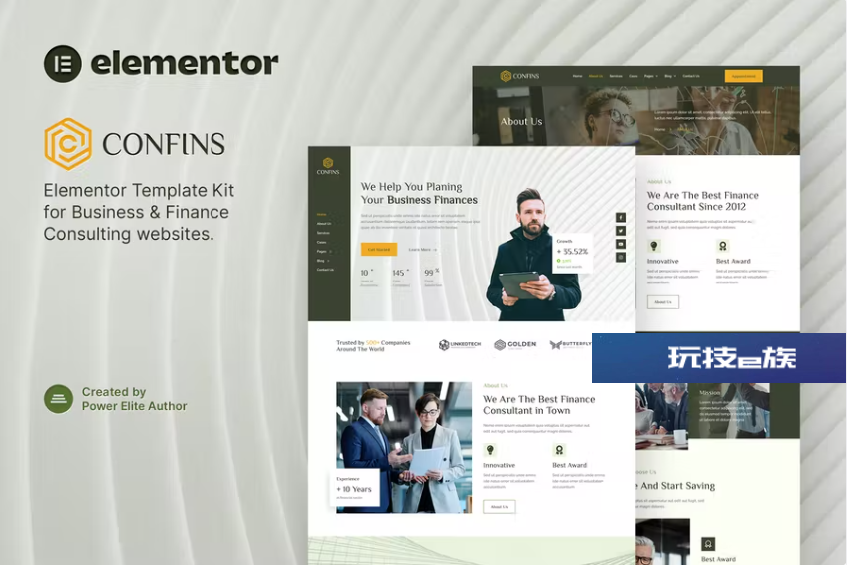This screenshot has height=565, width=847.
Task: Click the Best Award ribbon icon on the home page
Action: (x=559, y=450)
